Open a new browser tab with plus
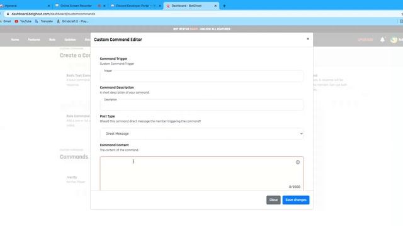Image resolution: width=403 pixels, height=226 pixels. click(x=224, y=6)
